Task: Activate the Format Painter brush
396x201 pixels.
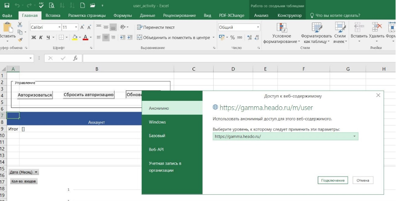Action: tap(20, 40)
